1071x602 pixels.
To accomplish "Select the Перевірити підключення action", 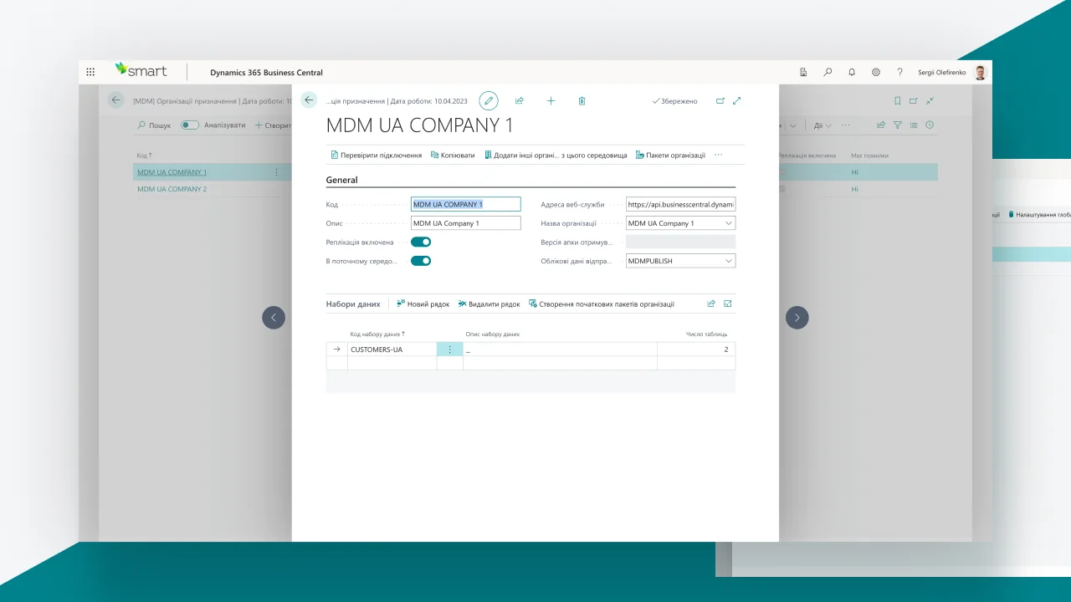I will tap(376, 155).
